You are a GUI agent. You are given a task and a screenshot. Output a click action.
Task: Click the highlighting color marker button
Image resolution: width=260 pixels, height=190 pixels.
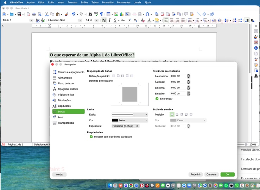tap(157, 20)
